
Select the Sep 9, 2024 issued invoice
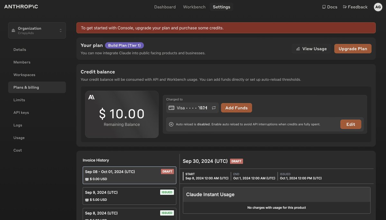pos(129,196)
